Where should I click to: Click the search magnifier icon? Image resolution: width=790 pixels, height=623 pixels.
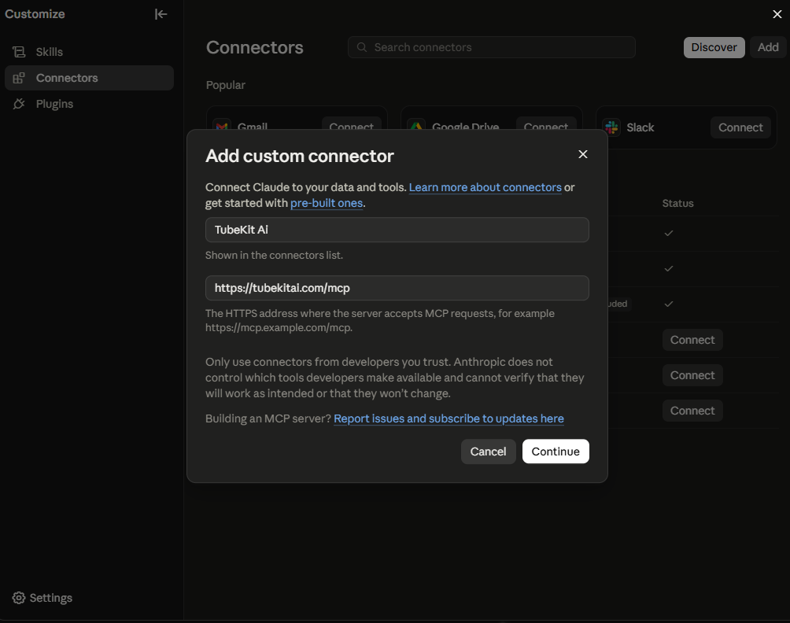point(362,47)
